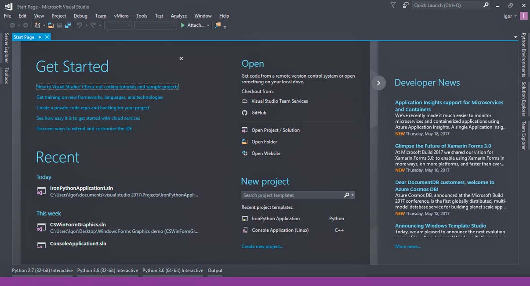Image resolution: width=530 pixels, height=286 pixels.
Task: Open the Solution Platforms combo box
Action: tap(156, 25)
